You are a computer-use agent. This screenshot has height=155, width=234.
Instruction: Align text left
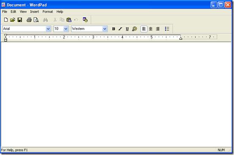point(144,29)
